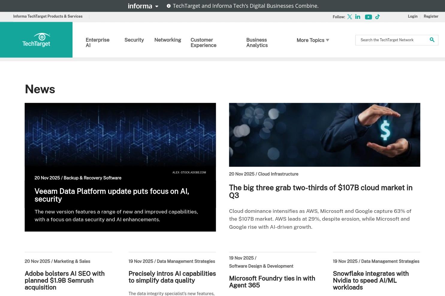
Task: Open the Snowflake Nvidia integration article
Action: tap(371, 280)
